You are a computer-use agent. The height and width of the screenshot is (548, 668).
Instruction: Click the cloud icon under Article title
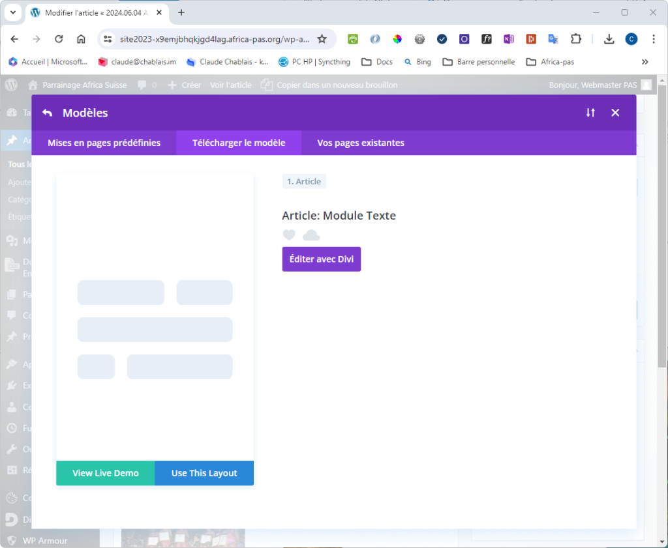[311, 235]
